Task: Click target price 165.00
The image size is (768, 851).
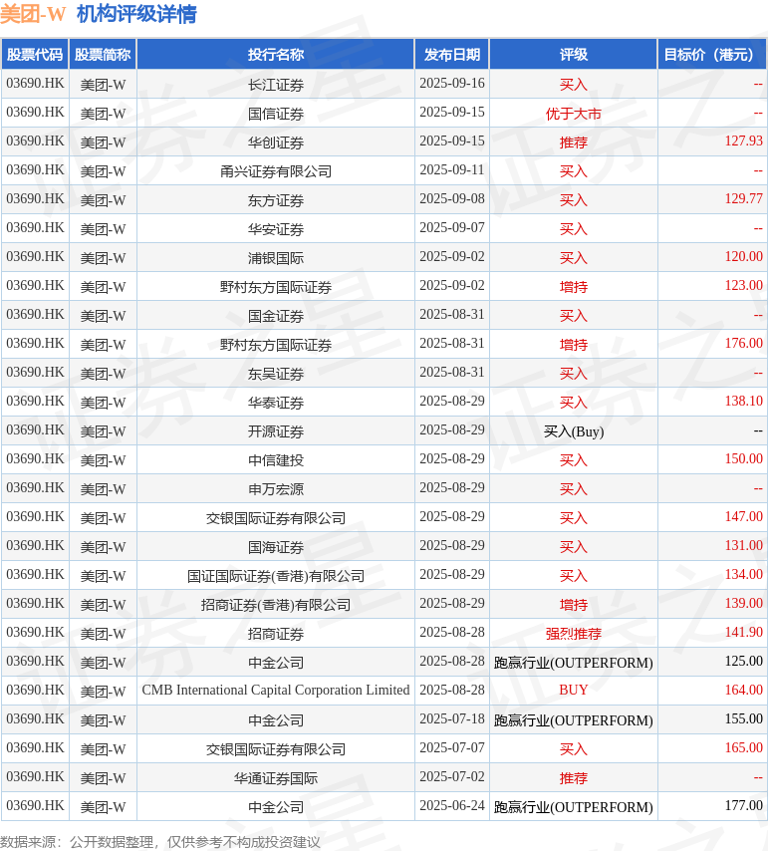Action: click(743, 747)
